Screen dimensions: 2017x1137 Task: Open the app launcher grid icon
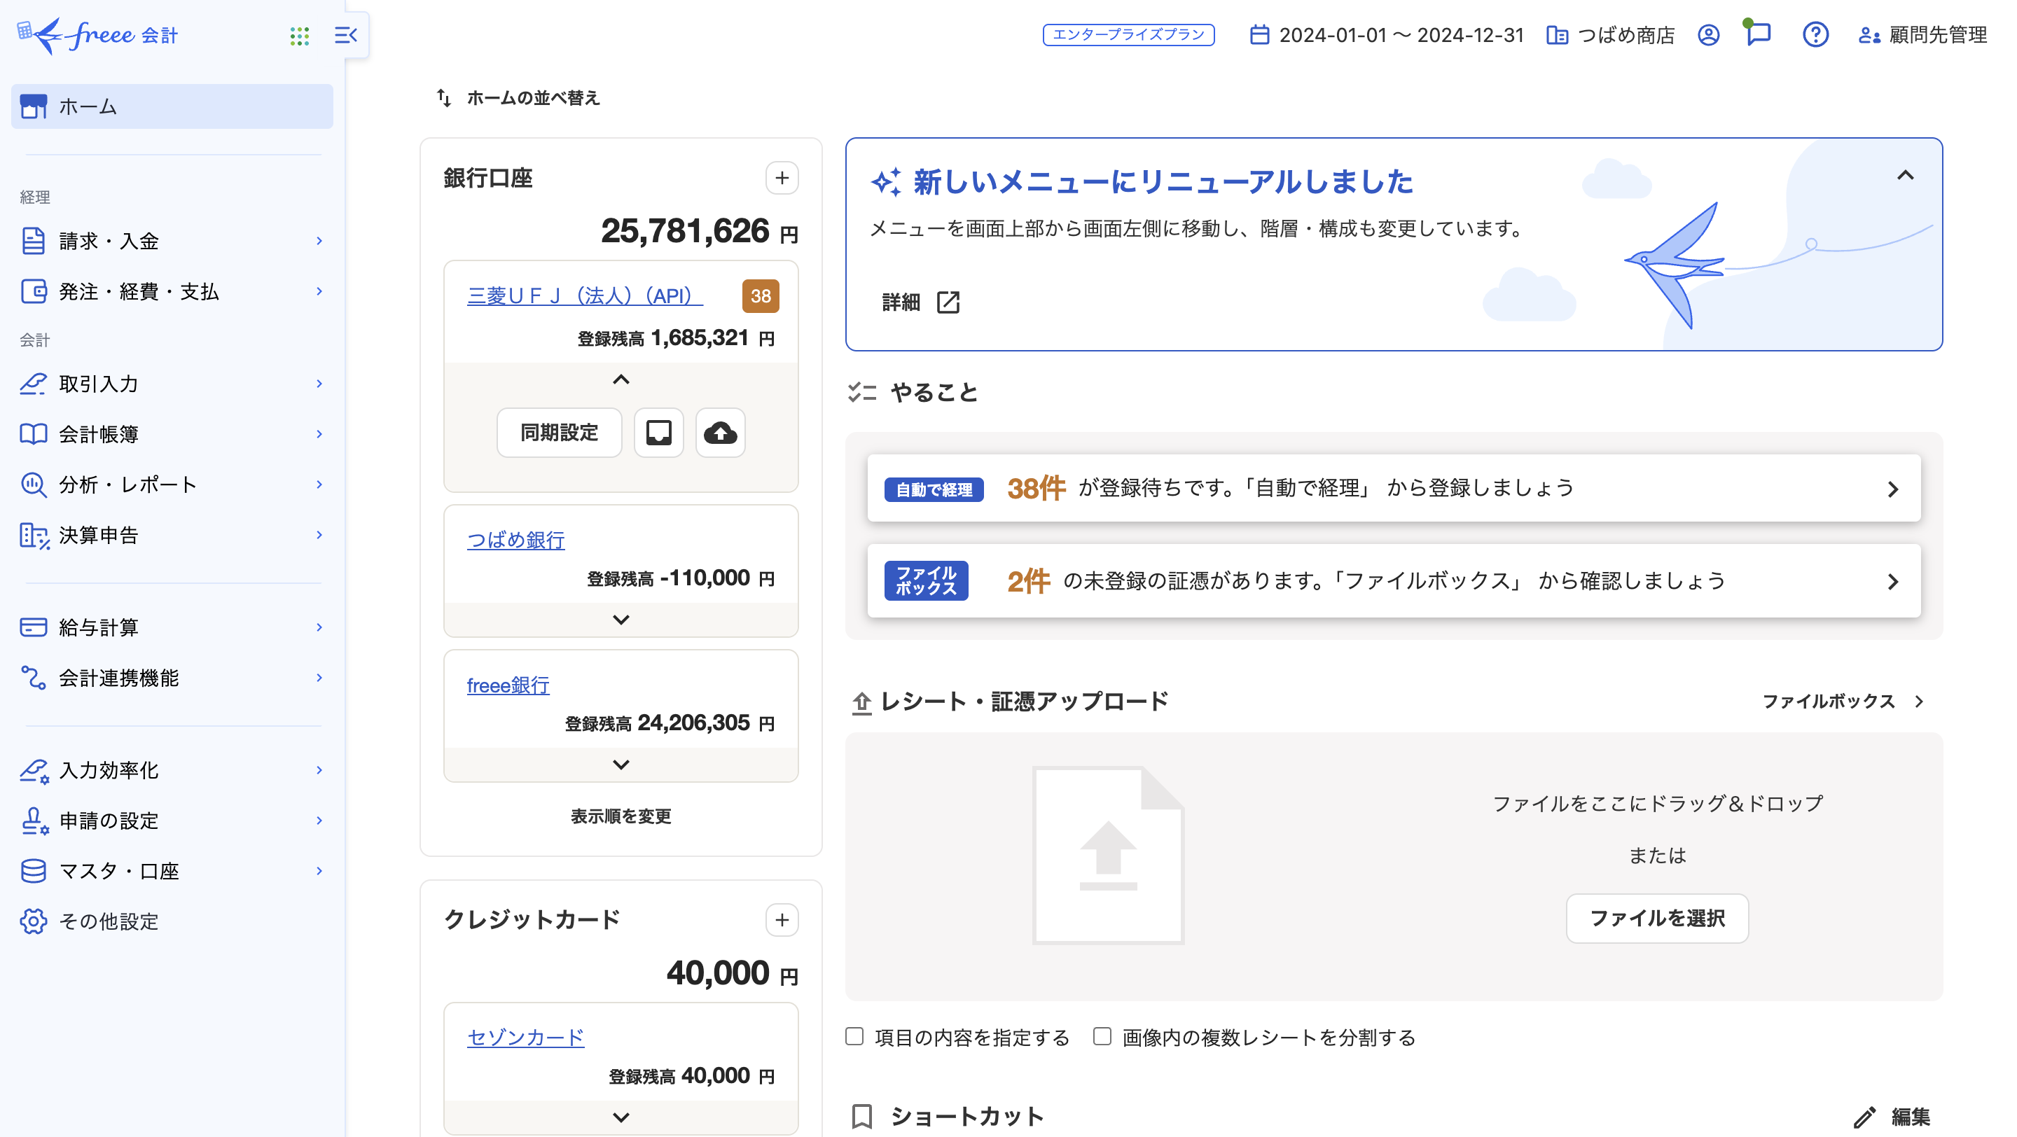tap(299, 35)
